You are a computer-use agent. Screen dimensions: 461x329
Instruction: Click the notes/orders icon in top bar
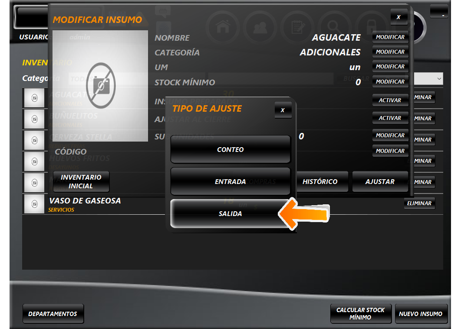[x=298, y=27]
